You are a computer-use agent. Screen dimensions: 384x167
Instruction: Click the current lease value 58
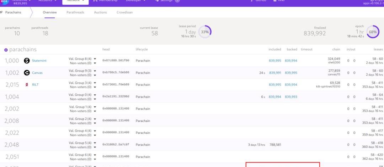tap(155, 33)
